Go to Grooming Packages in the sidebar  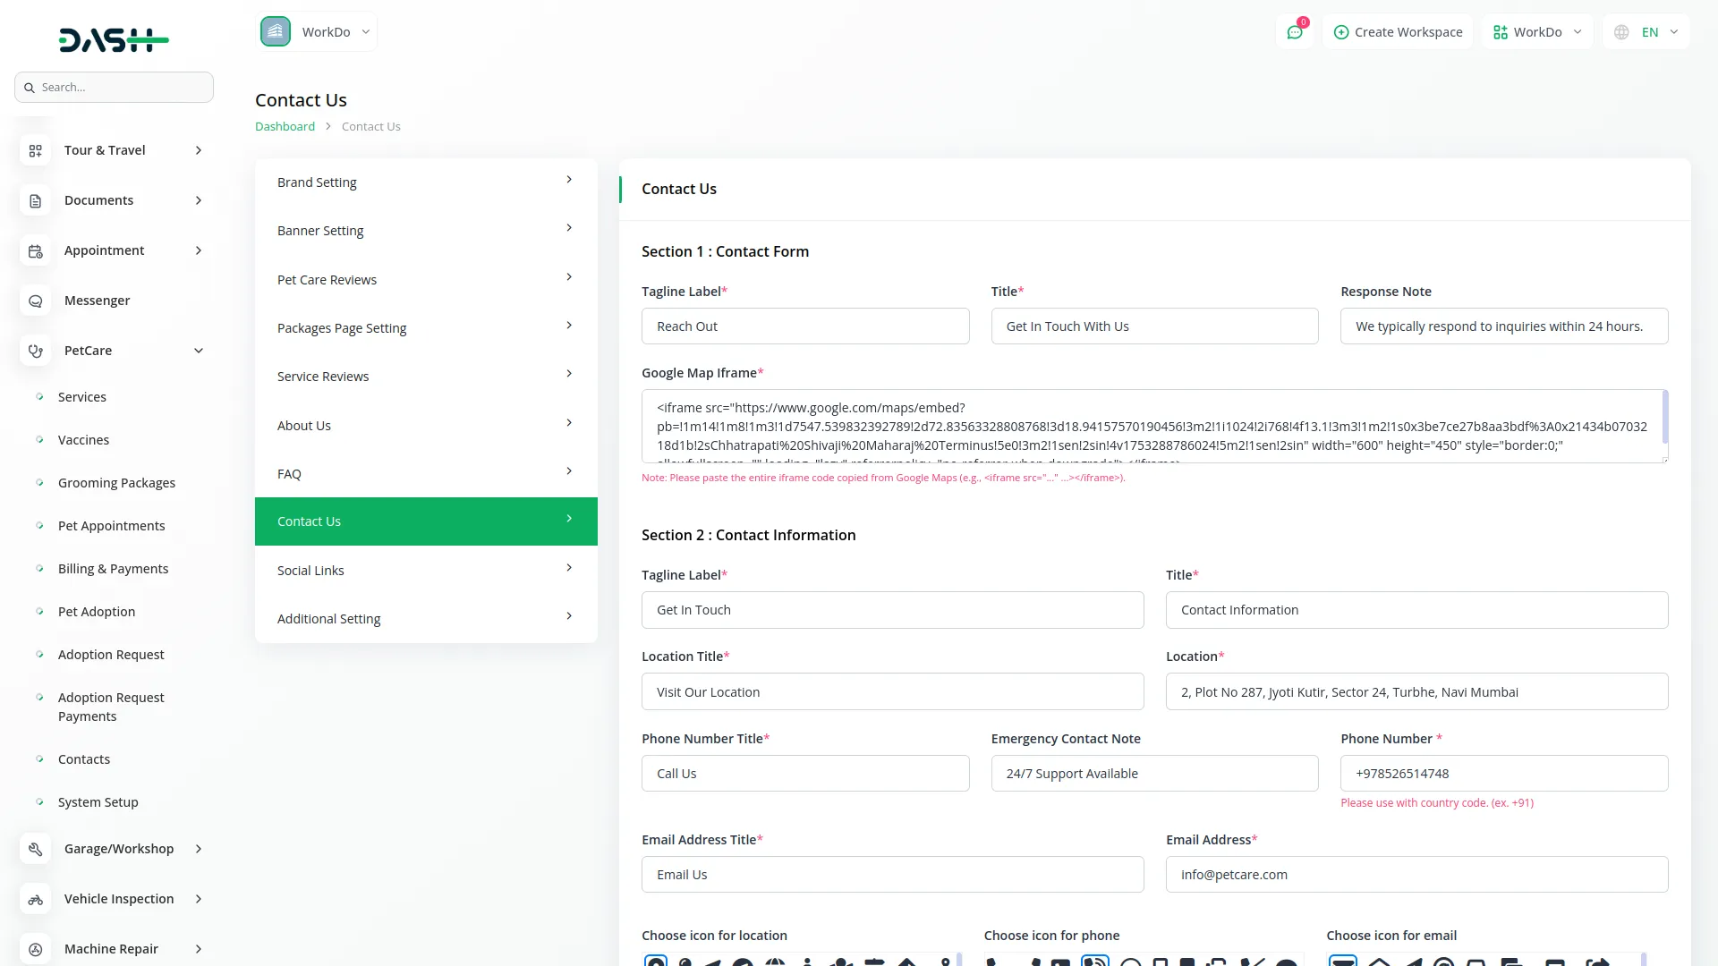(116, 483)
